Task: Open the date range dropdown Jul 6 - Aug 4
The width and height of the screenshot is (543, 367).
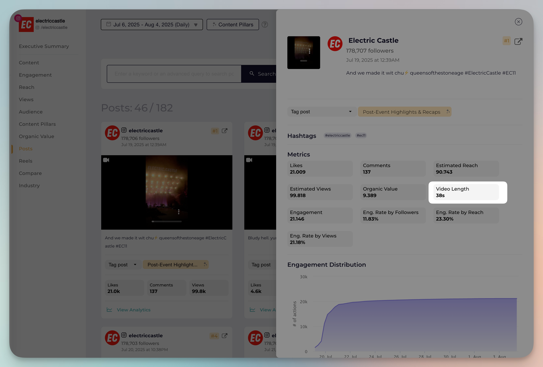Action: click(152, 24)
